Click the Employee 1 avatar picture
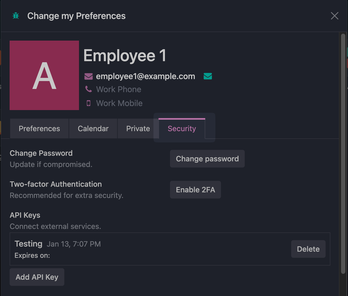Screen dimensions: 348x296 tap(44, 75)
